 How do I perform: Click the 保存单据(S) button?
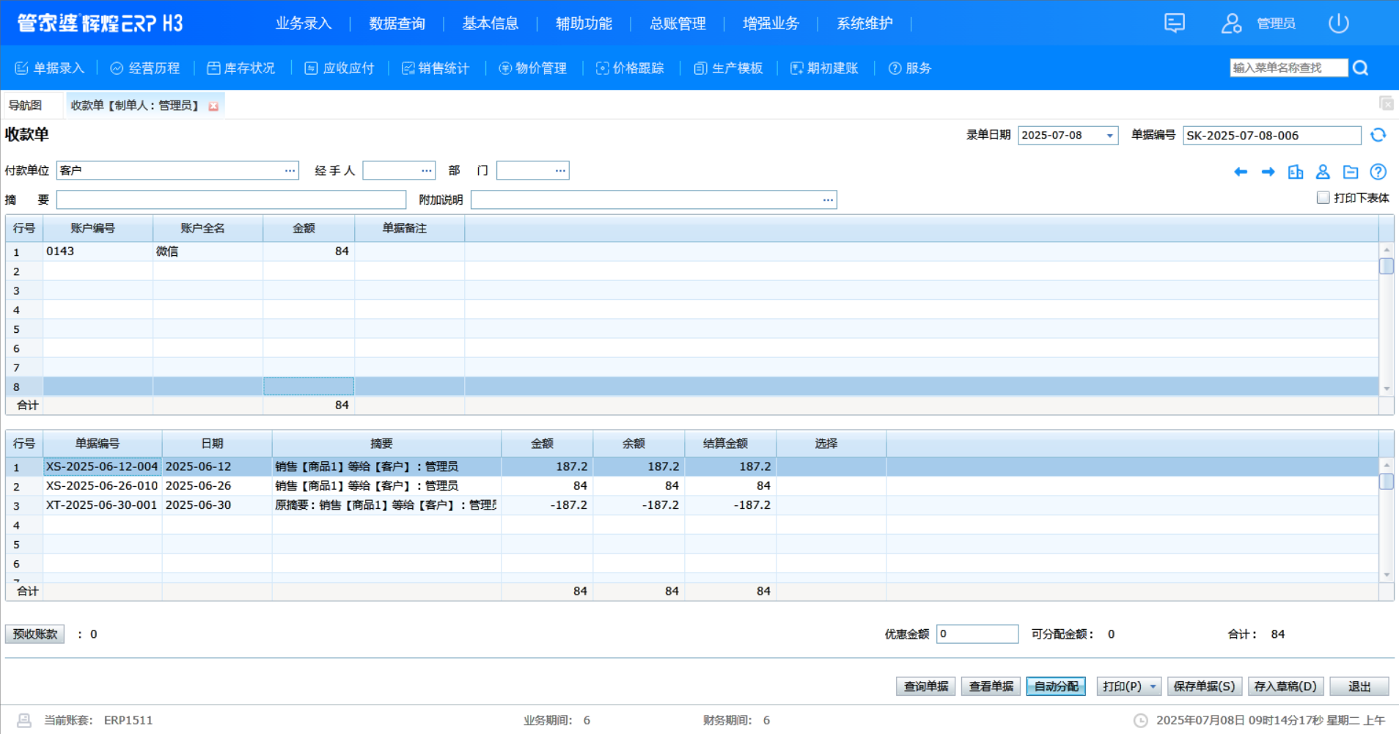tap(1204, 686)
